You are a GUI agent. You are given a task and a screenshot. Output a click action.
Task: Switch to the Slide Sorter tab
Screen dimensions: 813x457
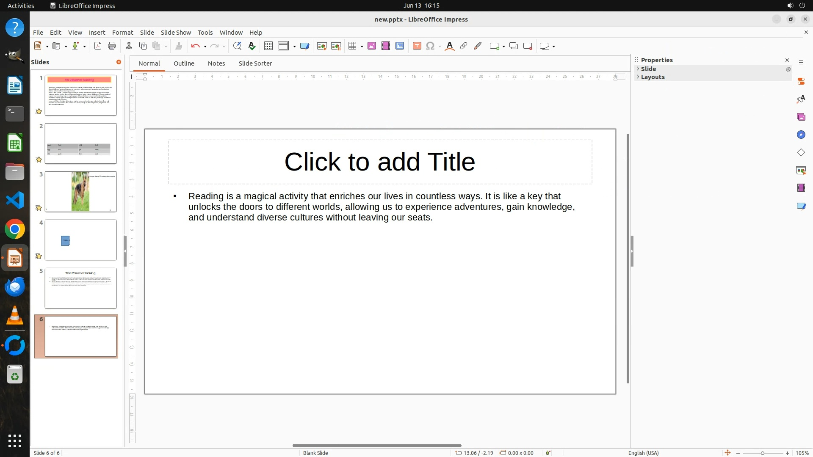click(255, 63)
